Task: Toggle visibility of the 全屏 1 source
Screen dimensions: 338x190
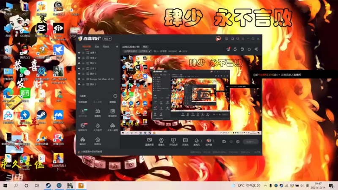Action: click(79, 52)
